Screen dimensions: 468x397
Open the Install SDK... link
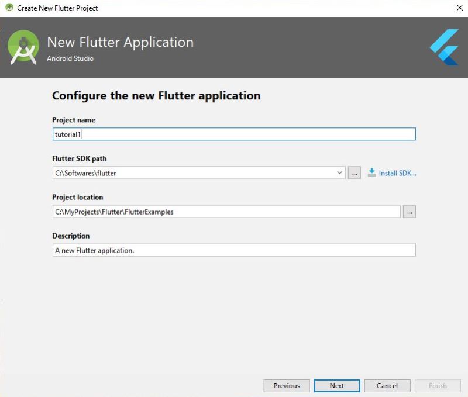point(397,173)
